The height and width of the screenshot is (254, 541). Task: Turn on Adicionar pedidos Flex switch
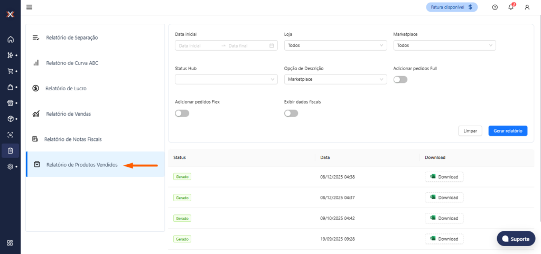pyautogui.click(x=182, y=113)
